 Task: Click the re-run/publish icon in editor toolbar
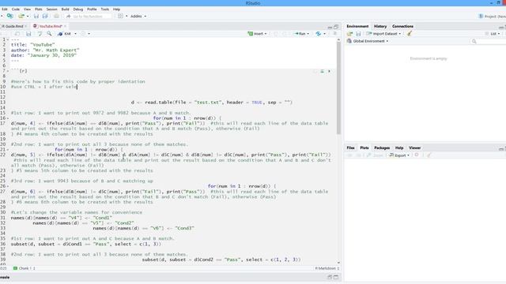click(319, 34)
